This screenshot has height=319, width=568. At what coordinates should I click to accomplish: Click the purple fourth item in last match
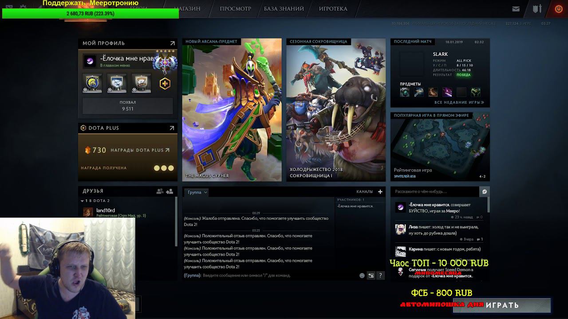click(x=447, y=92)
